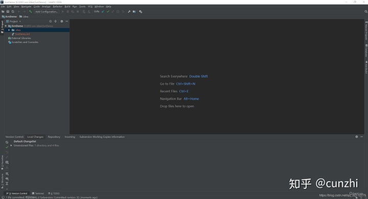Click SvnDemo in the navigation breadcrumb
Image resolution: width=368 pixels, height=199 pixels.
(x=9, y=17)
